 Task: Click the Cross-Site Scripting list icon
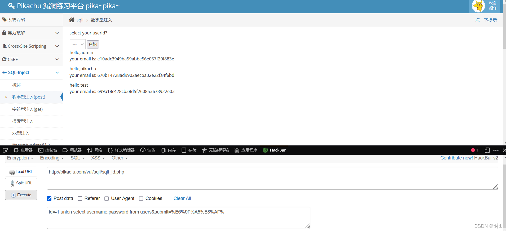[5, 46]
